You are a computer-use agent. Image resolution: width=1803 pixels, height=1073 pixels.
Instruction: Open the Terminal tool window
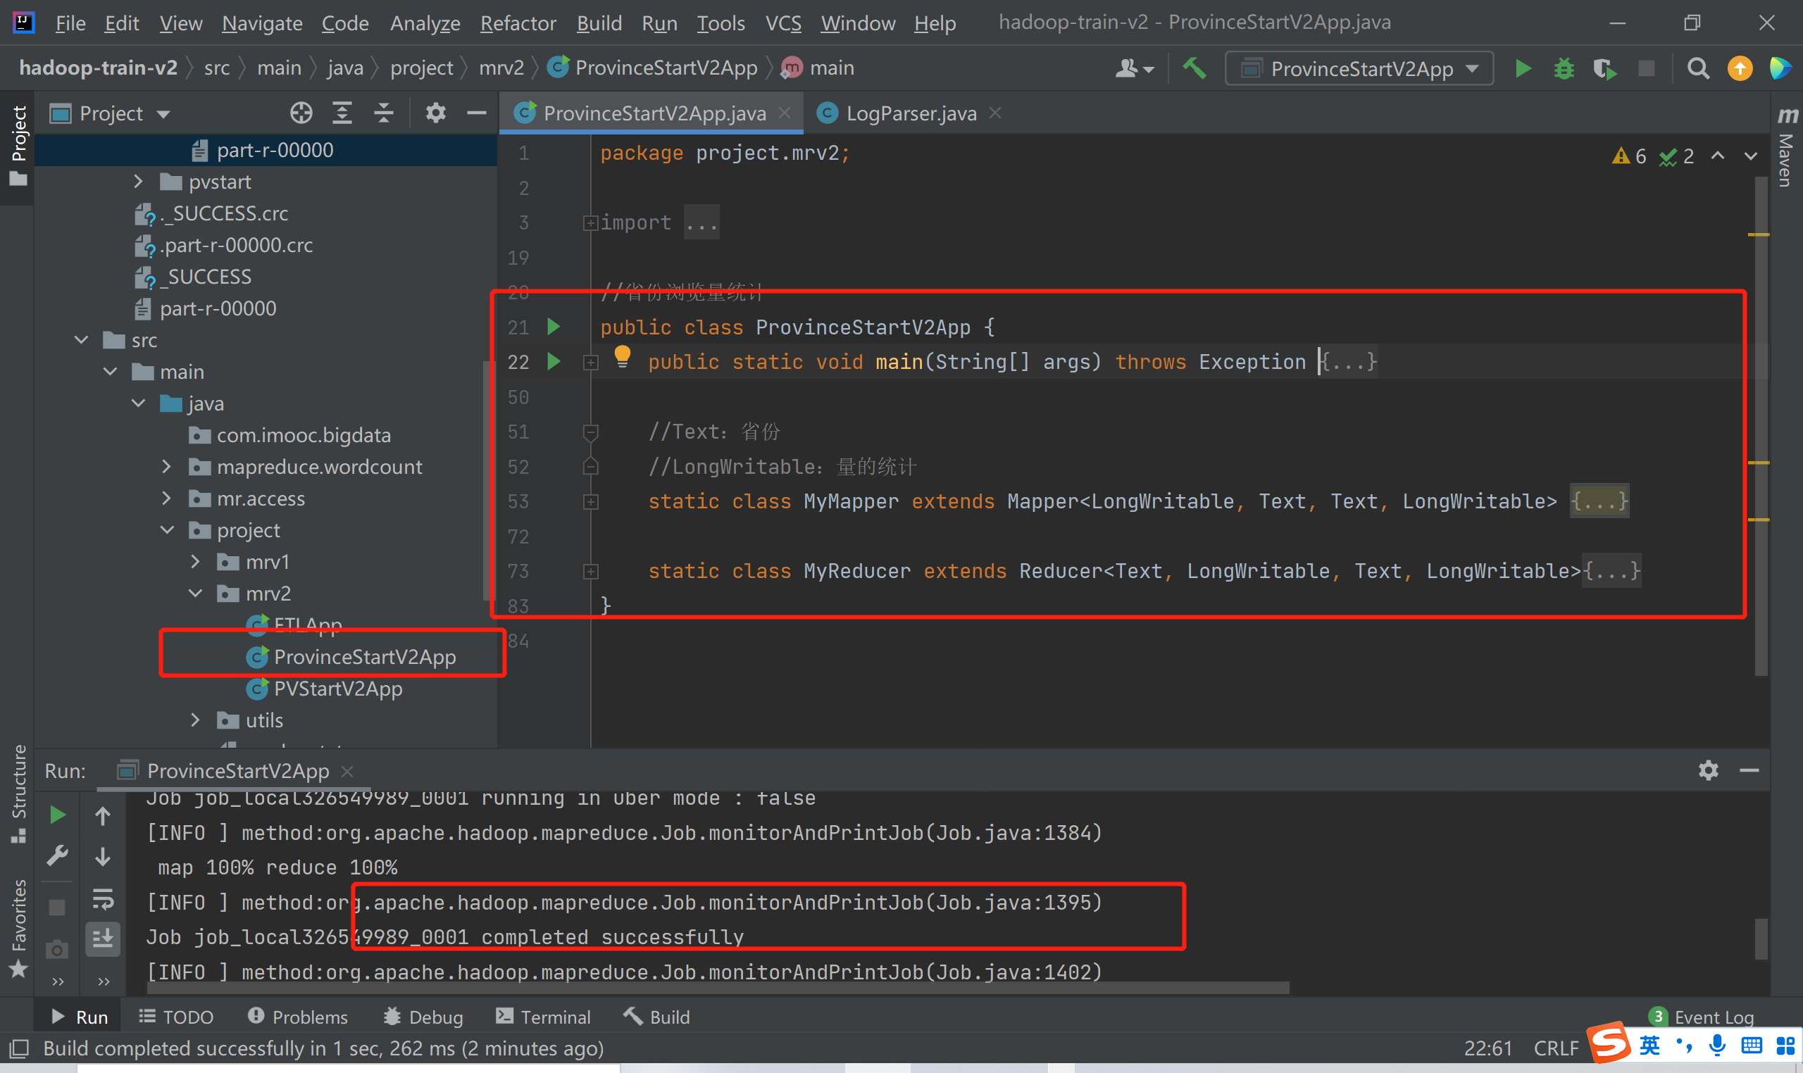point(543,1017)
